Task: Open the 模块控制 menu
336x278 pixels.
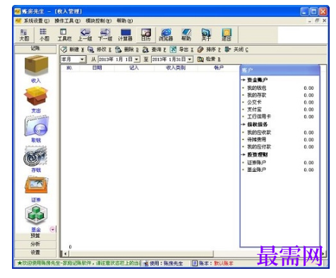Action: coord(98,21)
